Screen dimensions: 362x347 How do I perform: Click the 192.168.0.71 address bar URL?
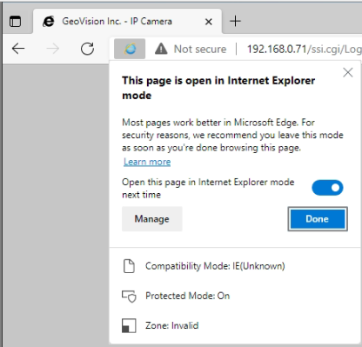[304, 49]
